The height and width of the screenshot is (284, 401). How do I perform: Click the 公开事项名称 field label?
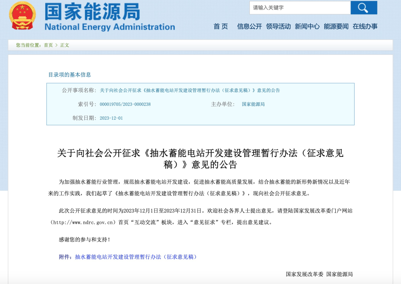(x=79, y=90)
